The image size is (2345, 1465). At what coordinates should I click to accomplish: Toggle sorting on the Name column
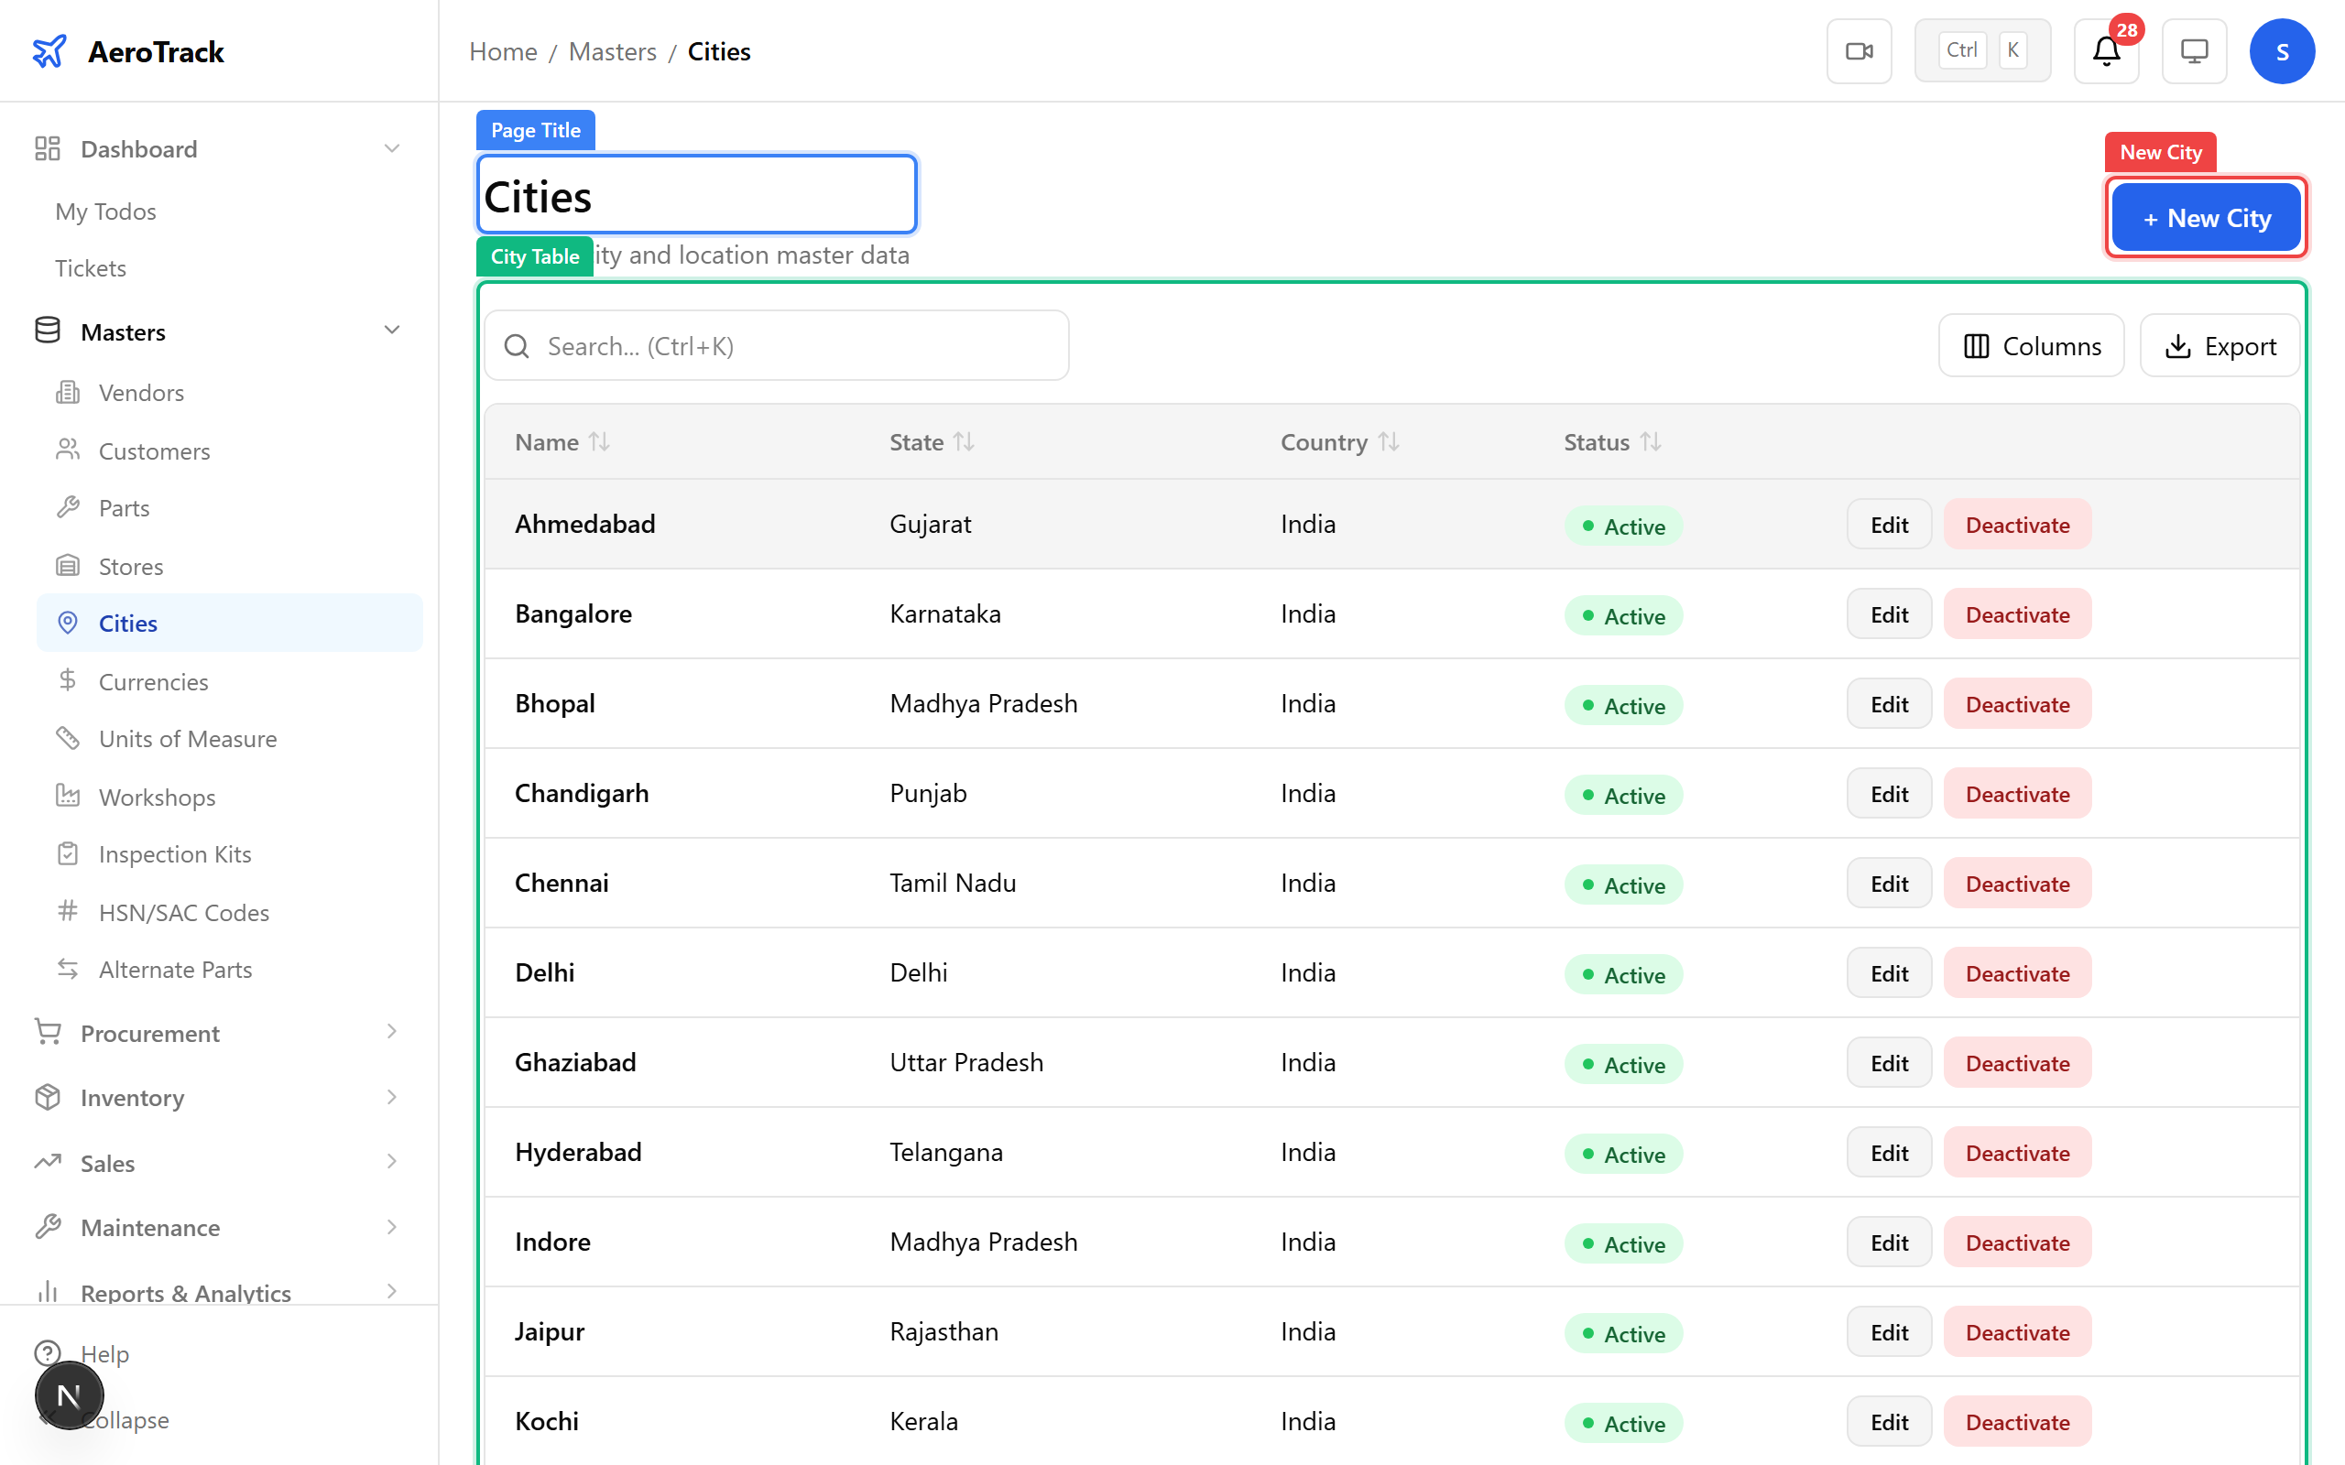600,442
